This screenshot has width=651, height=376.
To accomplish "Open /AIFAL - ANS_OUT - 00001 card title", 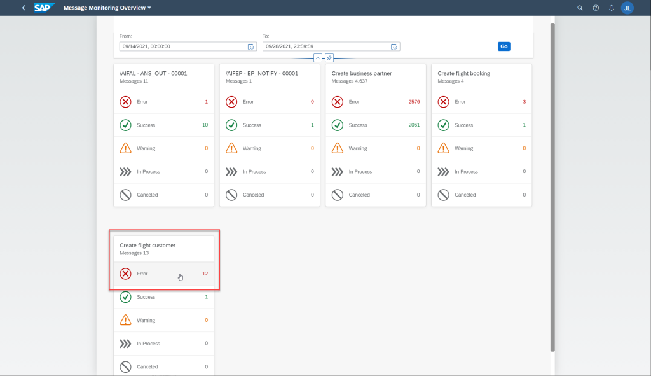I will [153, 73].
